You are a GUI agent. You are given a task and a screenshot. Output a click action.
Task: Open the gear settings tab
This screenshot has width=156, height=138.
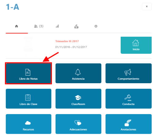pyautogui.click(x=96, y=26)
